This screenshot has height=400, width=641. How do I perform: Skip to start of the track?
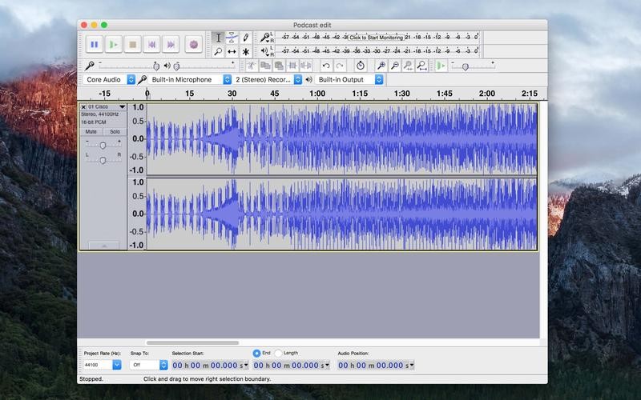[152, 45]
